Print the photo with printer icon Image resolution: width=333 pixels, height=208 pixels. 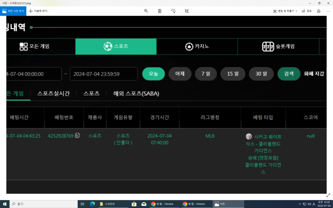point(319,11)
